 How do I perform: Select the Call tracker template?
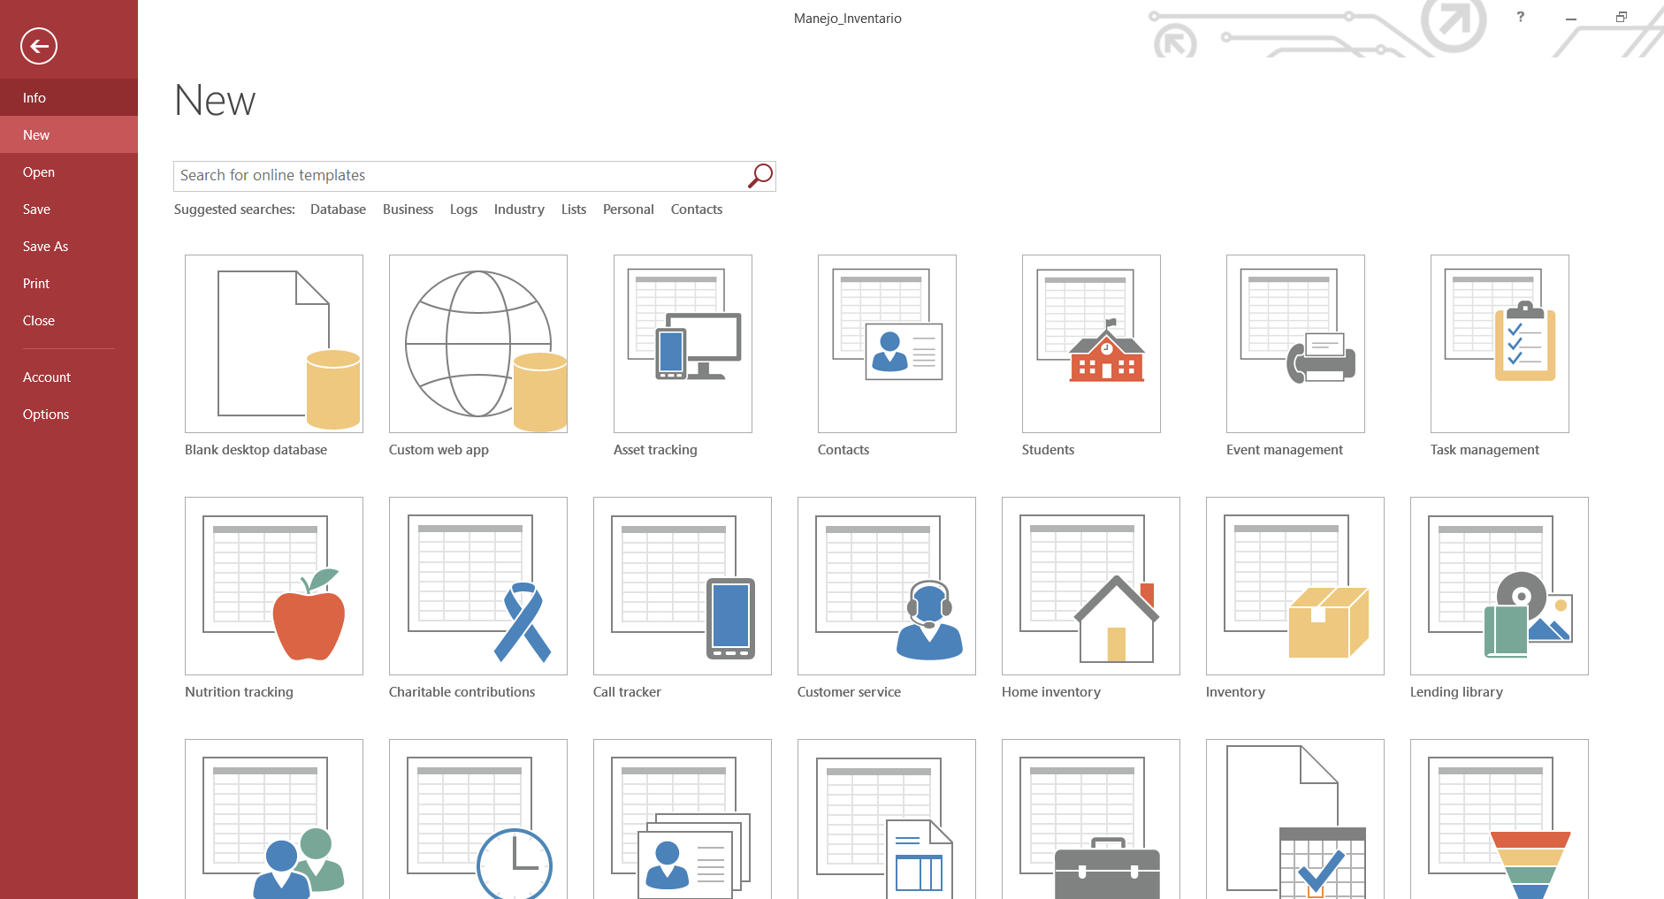point(682,586)
